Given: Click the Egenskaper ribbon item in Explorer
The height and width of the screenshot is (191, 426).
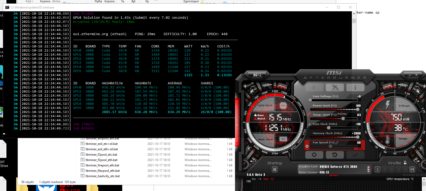Looking at the screenshot, I should point(191,2).
